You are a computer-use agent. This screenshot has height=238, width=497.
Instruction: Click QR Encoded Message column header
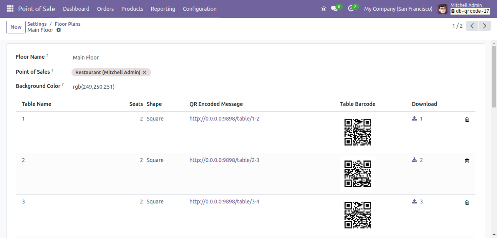click(216, 104)
